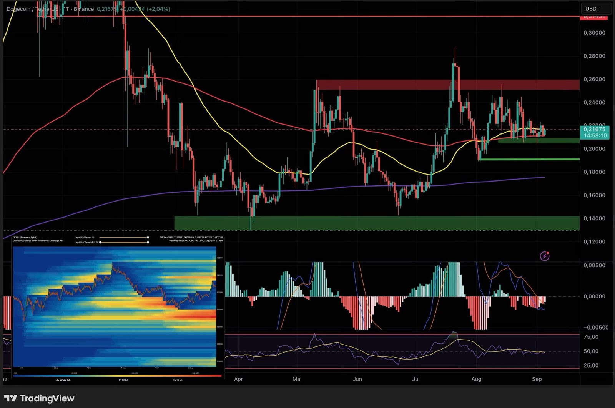This screenshot has width=615, height=408.
Task: Click the Mai label on time axis
Action: (297, 379)
